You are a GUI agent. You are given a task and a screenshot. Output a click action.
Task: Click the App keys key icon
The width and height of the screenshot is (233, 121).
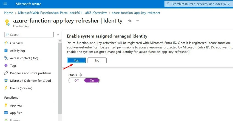[x=6, y=105]
